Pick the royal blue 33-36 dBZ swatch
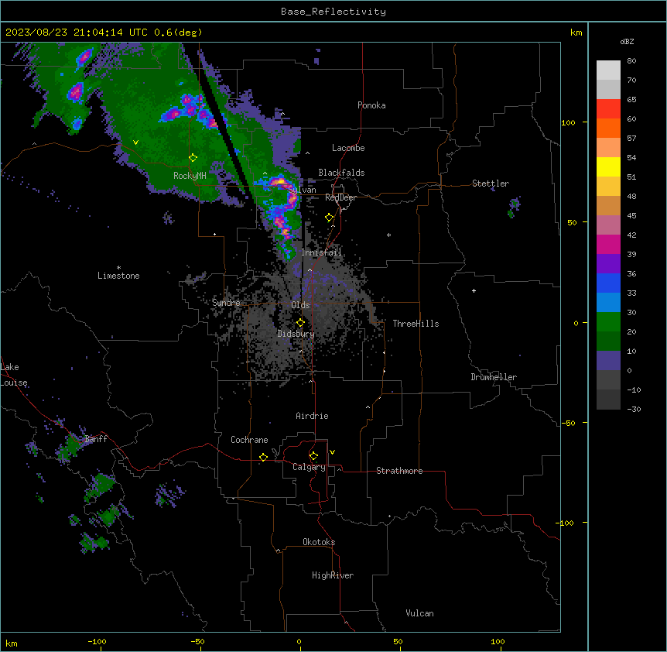This screenshot has height=652, width=667. (x=608, y=283)
